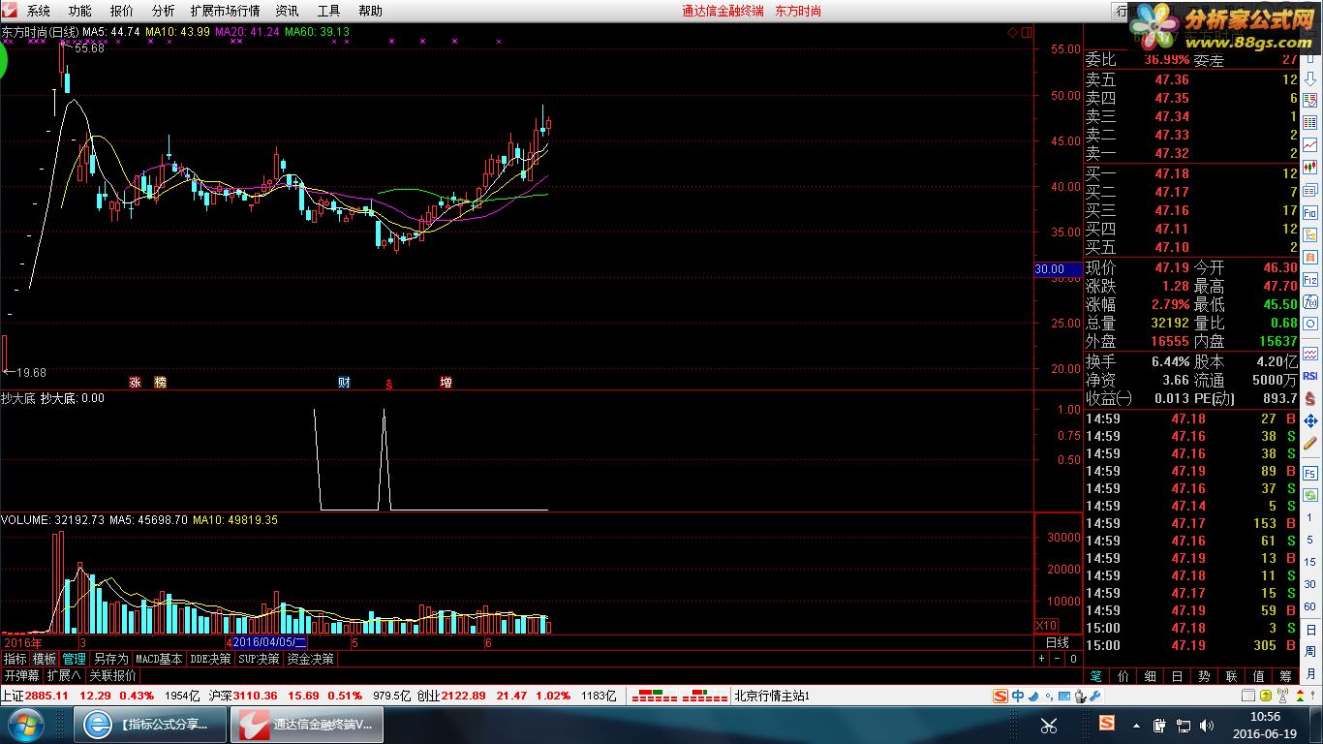Select the 筹 tab under trade list

(1285, 675)
